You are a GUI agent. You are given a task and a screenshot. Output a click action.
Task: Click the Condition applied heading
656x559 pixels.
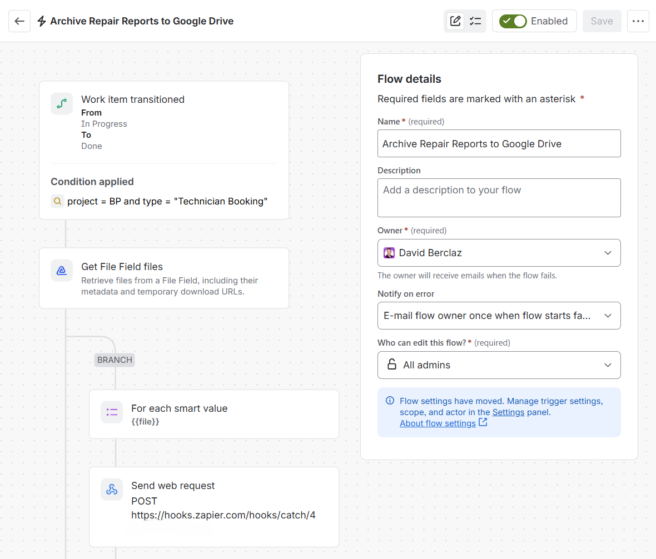point(92,182)
